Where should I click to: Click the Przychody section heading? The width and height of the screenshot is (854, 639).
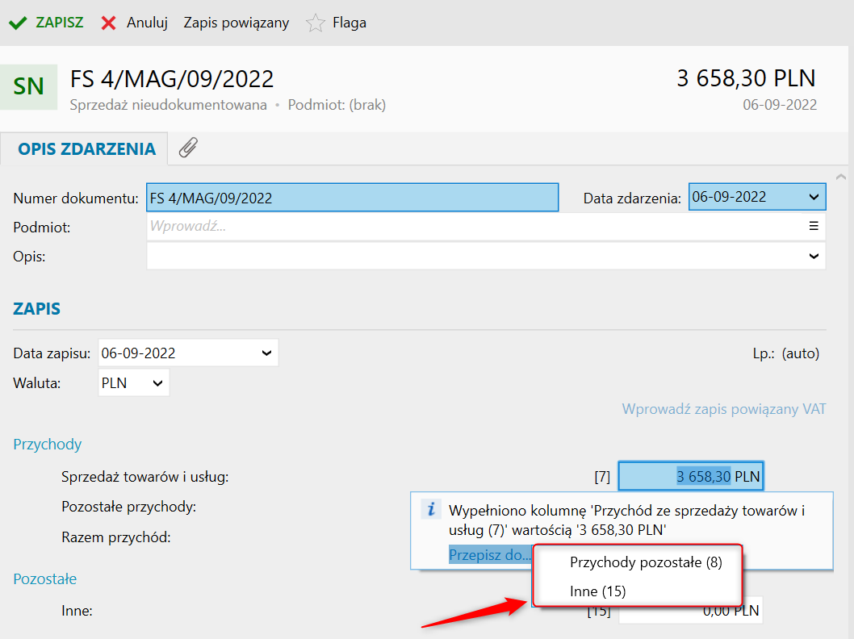click(x=48, y=444)
